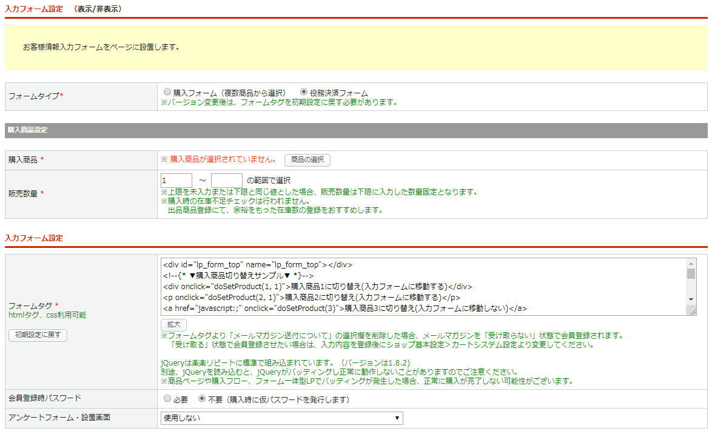Grab the resize handle of the form tag textarea

pos(691,311)
